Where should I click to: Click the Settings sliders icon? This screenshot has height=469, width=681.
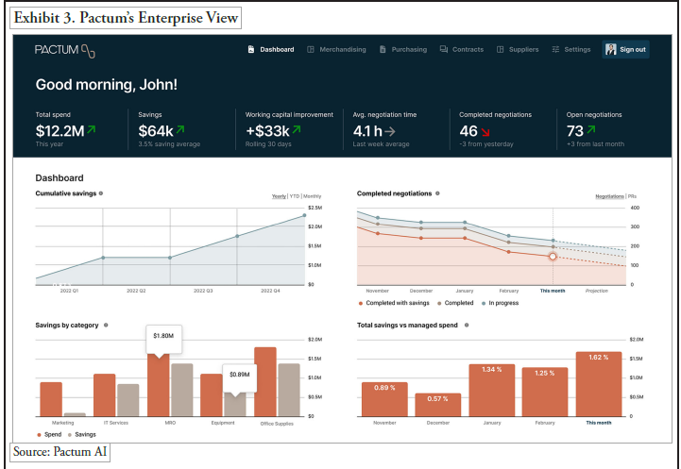555,49
